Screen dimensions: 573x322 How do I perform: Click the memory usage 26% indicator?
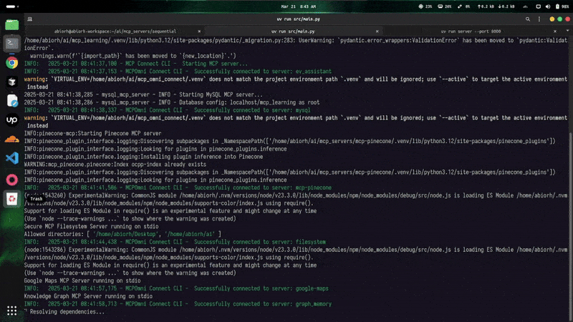[x=445, y=6]
